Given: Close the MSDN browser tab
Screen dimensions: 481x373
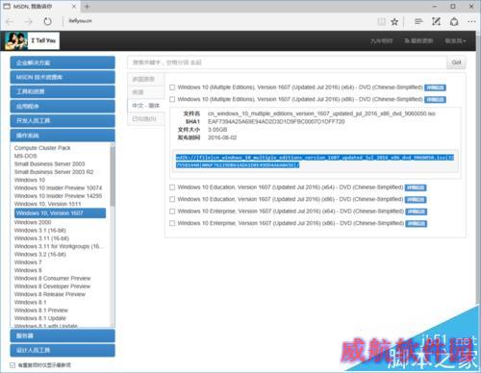Looking at the screenshot, I should [x=74, y=7].
